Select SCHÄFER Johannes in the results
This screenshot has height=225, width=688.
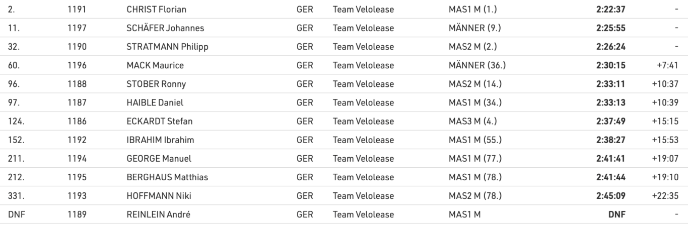coord(165,28)
